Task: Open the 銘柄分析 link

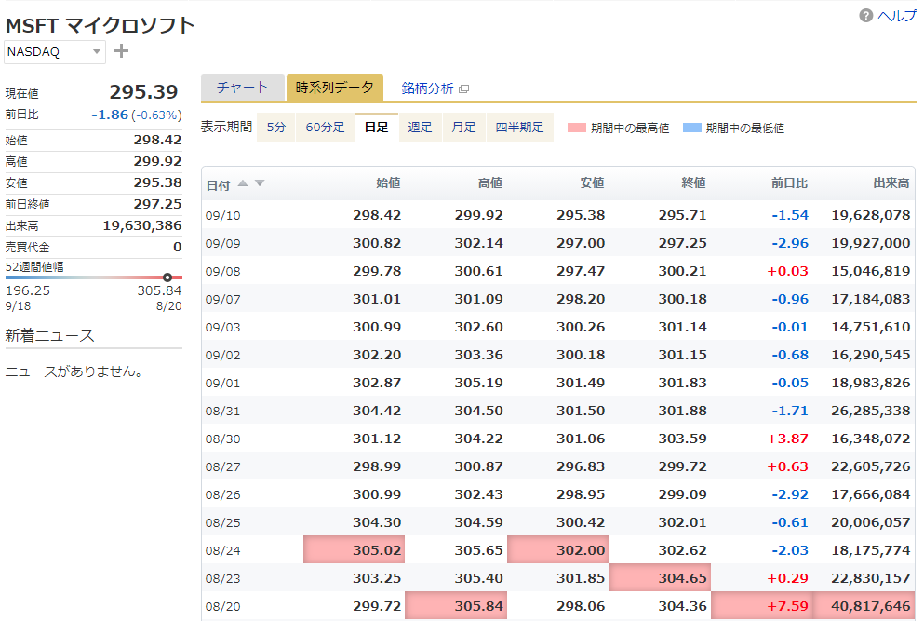Action: 428,88
